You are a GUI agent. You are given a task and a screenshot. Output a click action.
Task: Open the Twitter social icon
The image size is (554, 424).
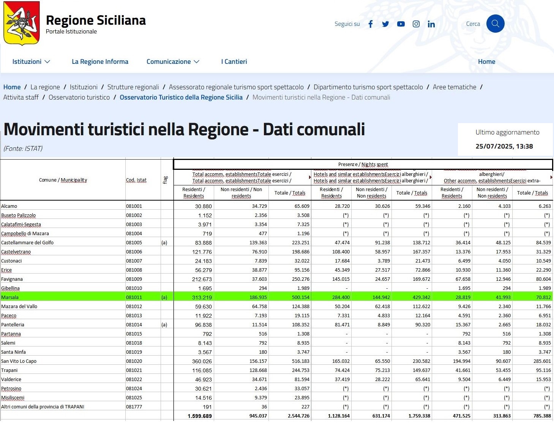point(385,24)
